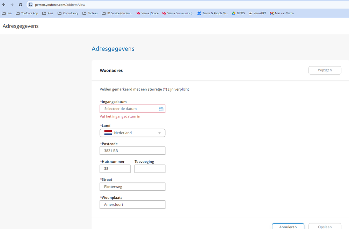Click the Ingangsdatum date field

pyautogui.click(x=132, y=109)
